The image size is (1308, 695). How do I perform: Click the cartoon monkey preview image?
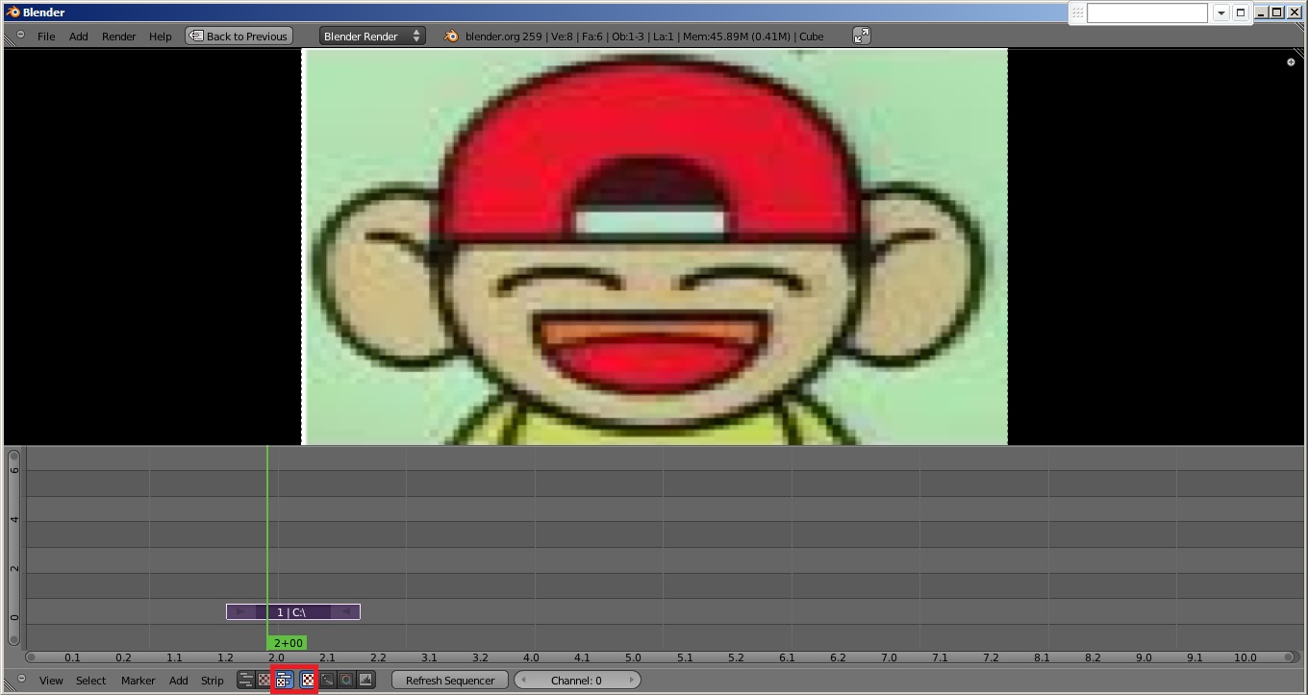click(x=654, y=246)
